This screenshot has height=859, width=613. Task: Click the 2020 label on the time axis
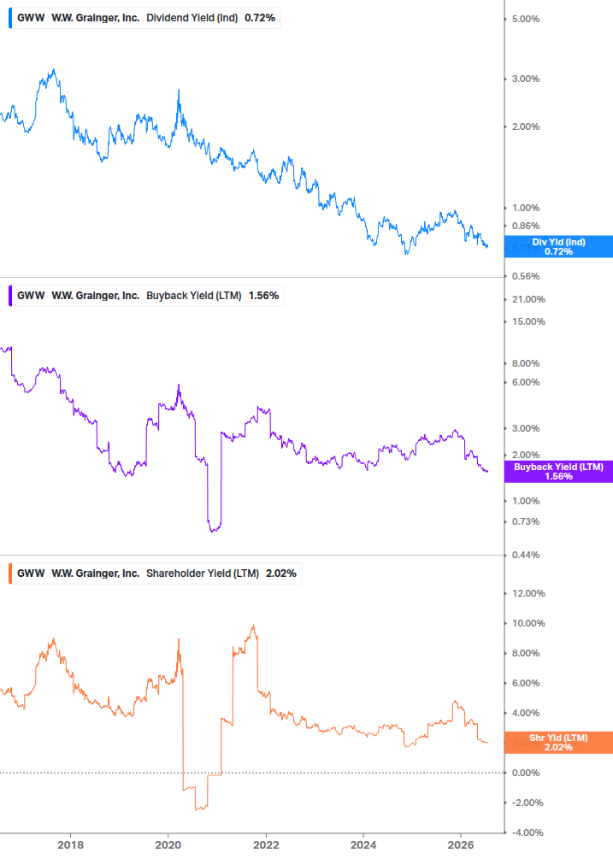168,845
